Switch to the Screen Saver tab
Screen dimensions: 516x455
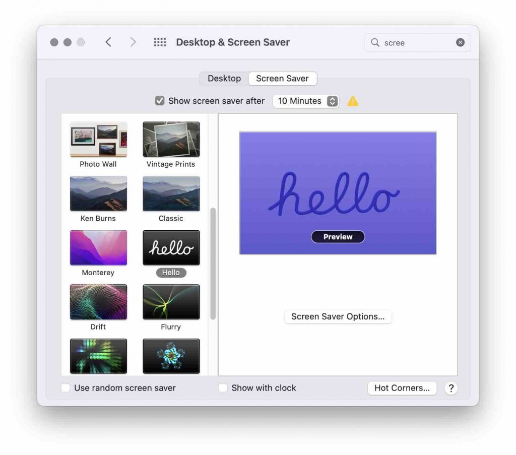(282, 79)
